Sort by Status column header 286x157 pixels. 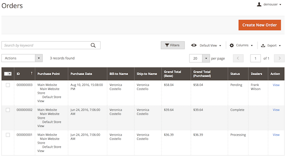(235, 74)
